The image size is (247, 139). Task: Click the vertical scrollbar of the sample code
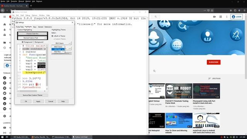pyautogui.click(x=47, y=67)
